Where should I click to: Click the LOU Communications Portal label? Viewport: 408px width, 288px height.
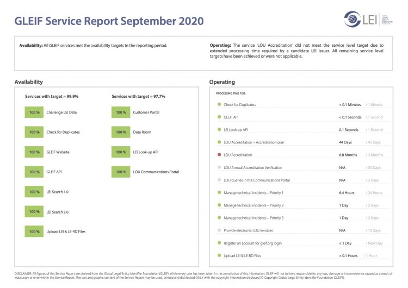coord(156,172)
